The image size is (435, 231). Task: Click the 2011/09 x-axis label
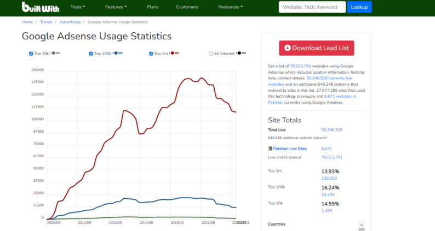(x=84, y=222)
